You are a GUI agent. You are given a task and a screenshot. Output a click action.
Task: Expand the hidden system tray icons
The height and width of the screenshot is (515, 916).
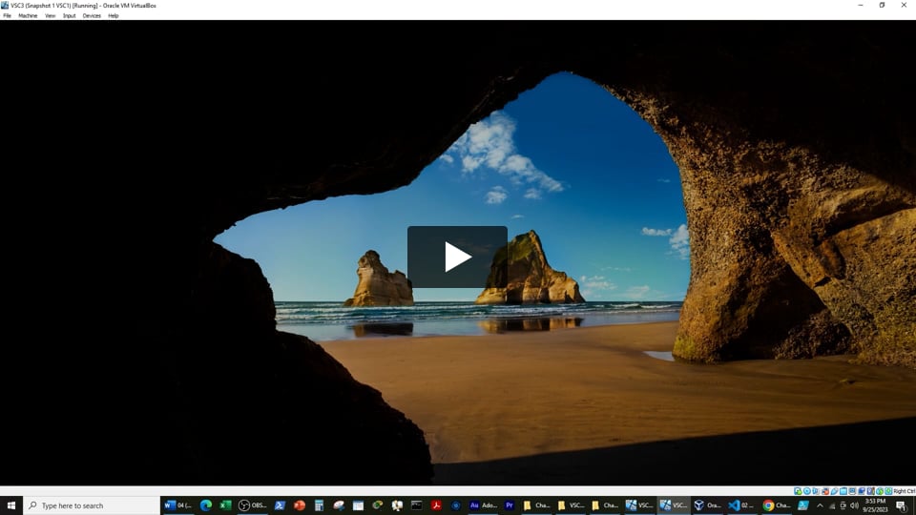point(820,505)
